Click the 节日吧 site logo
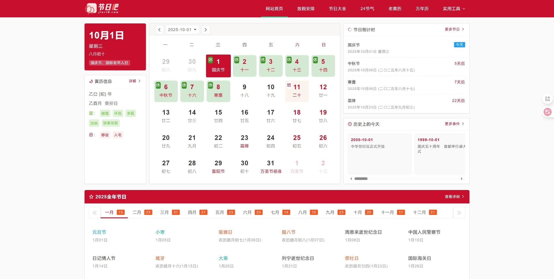Image resolution: width=554 pixels, height=279 pixels. pyautogui.click(x=102, y=8)
